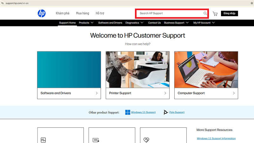Click the HP logo
254x143 pixels.
point(42,13)
